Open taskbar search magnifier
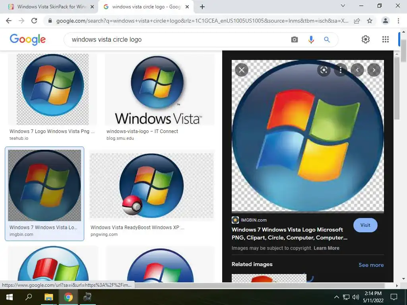 (x=29, y=297)
